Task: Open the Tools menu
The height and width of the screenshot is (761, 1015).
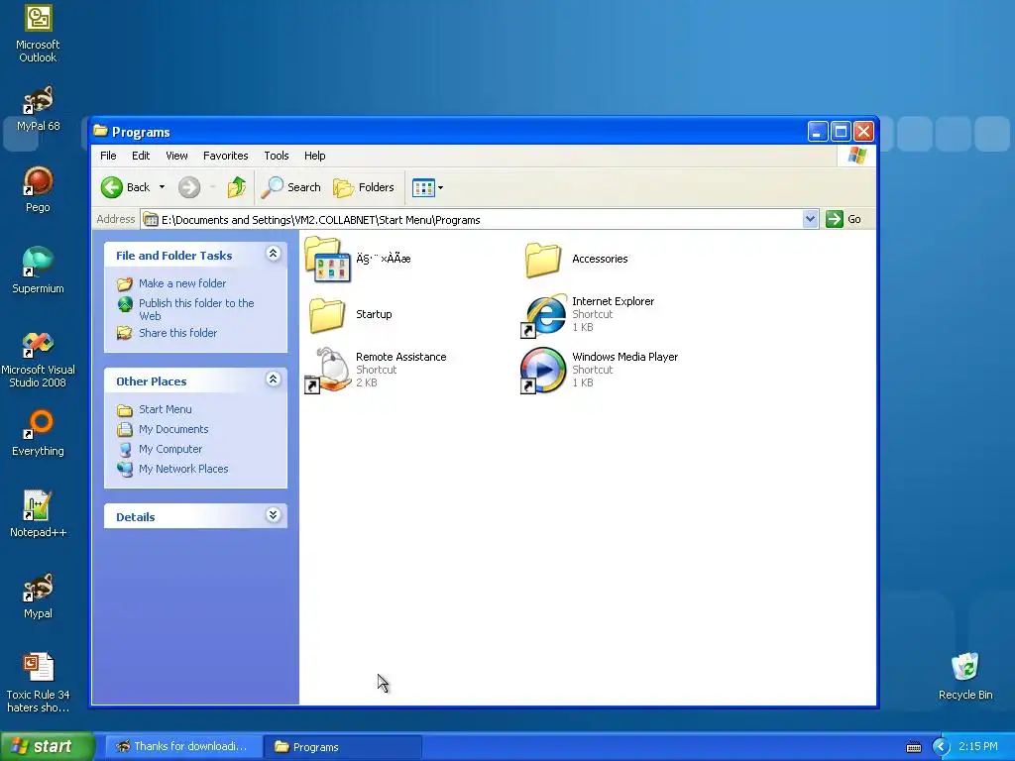Action: [277, 156]
